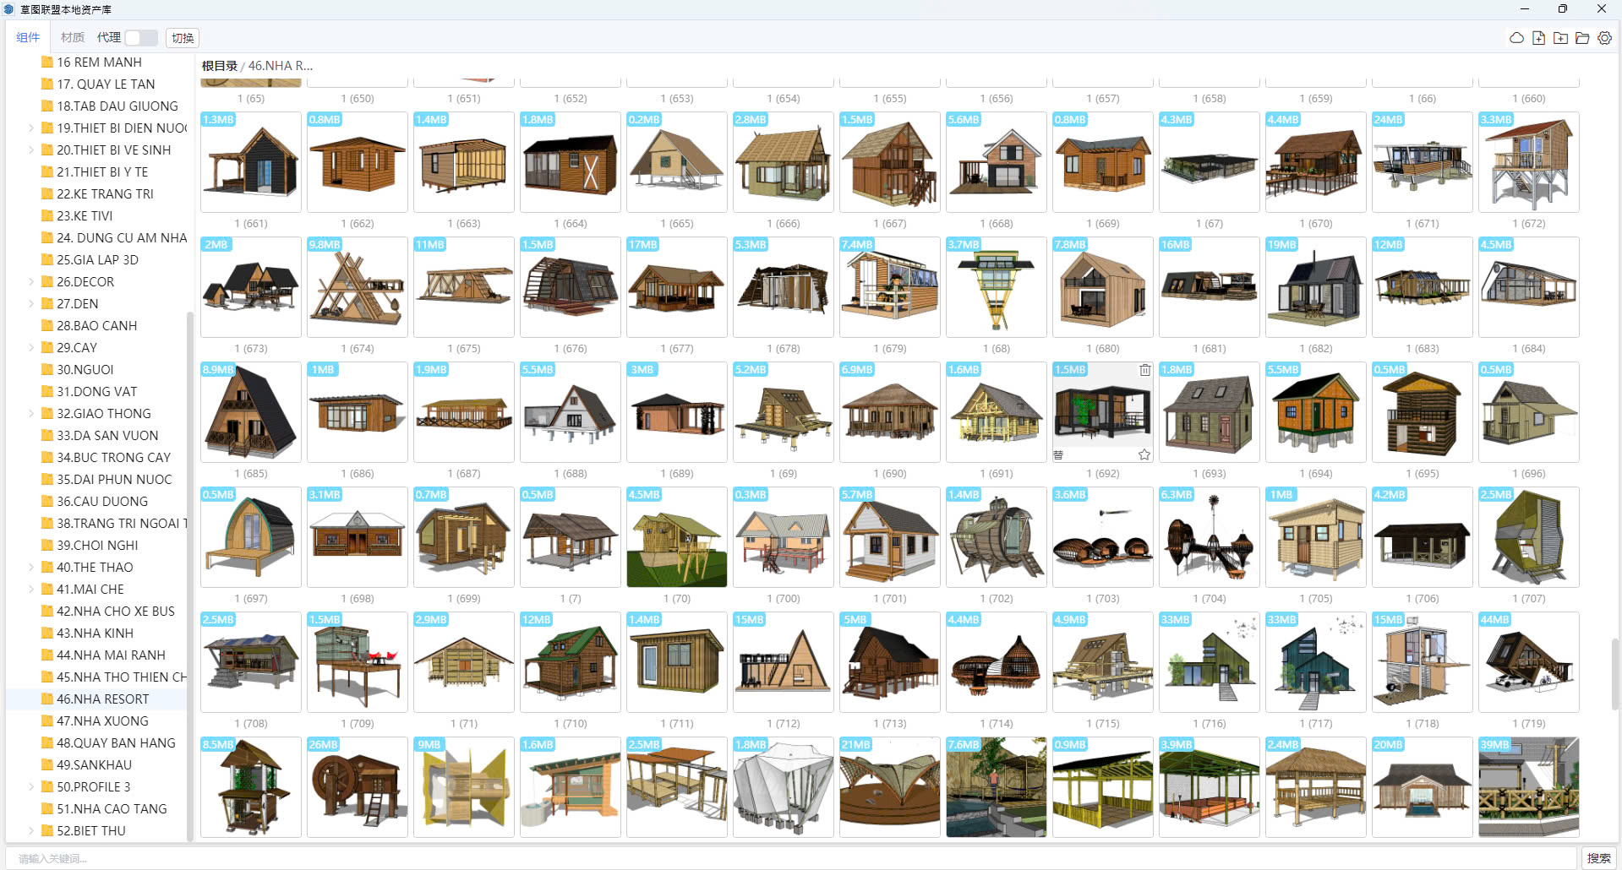Select the 47.NHA XUONG folder
1622x870 pixels.
coord(102,721)
